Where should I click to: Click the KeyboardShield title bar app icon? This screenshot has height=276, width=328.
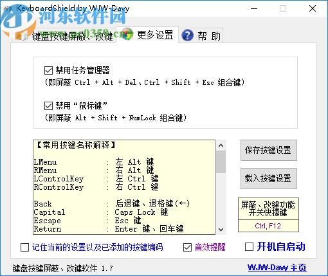coord(8,8)
